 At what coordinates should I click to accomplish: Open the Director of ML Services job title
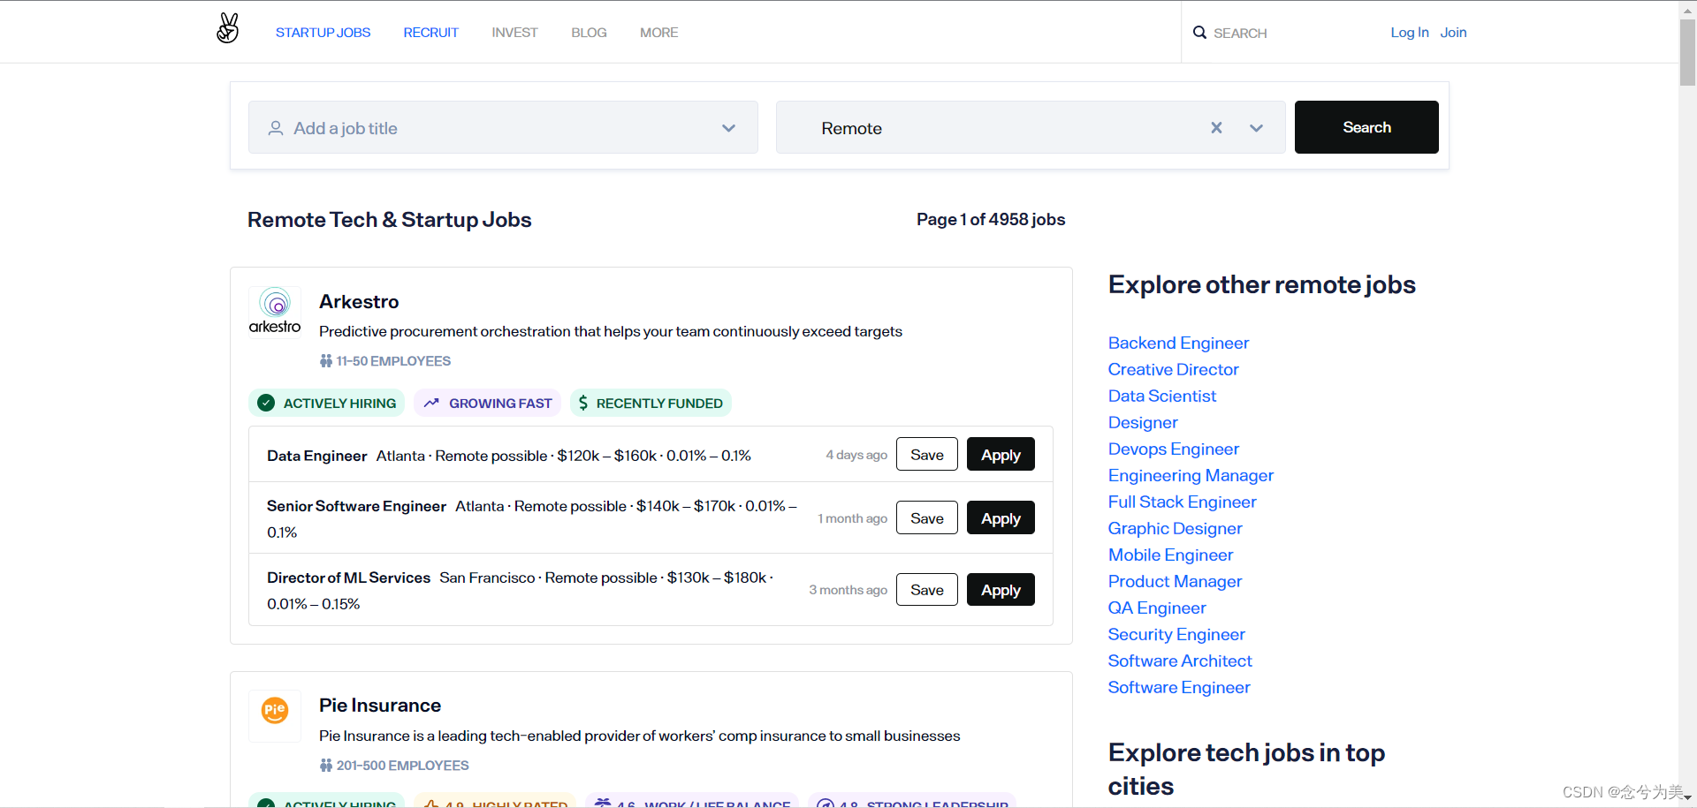348,578
